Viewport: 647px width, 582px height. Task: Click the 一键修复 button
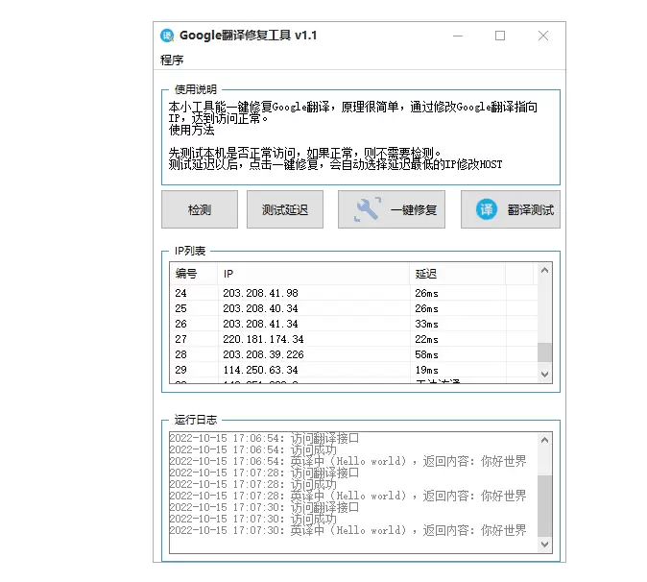(x=392, y=209)
